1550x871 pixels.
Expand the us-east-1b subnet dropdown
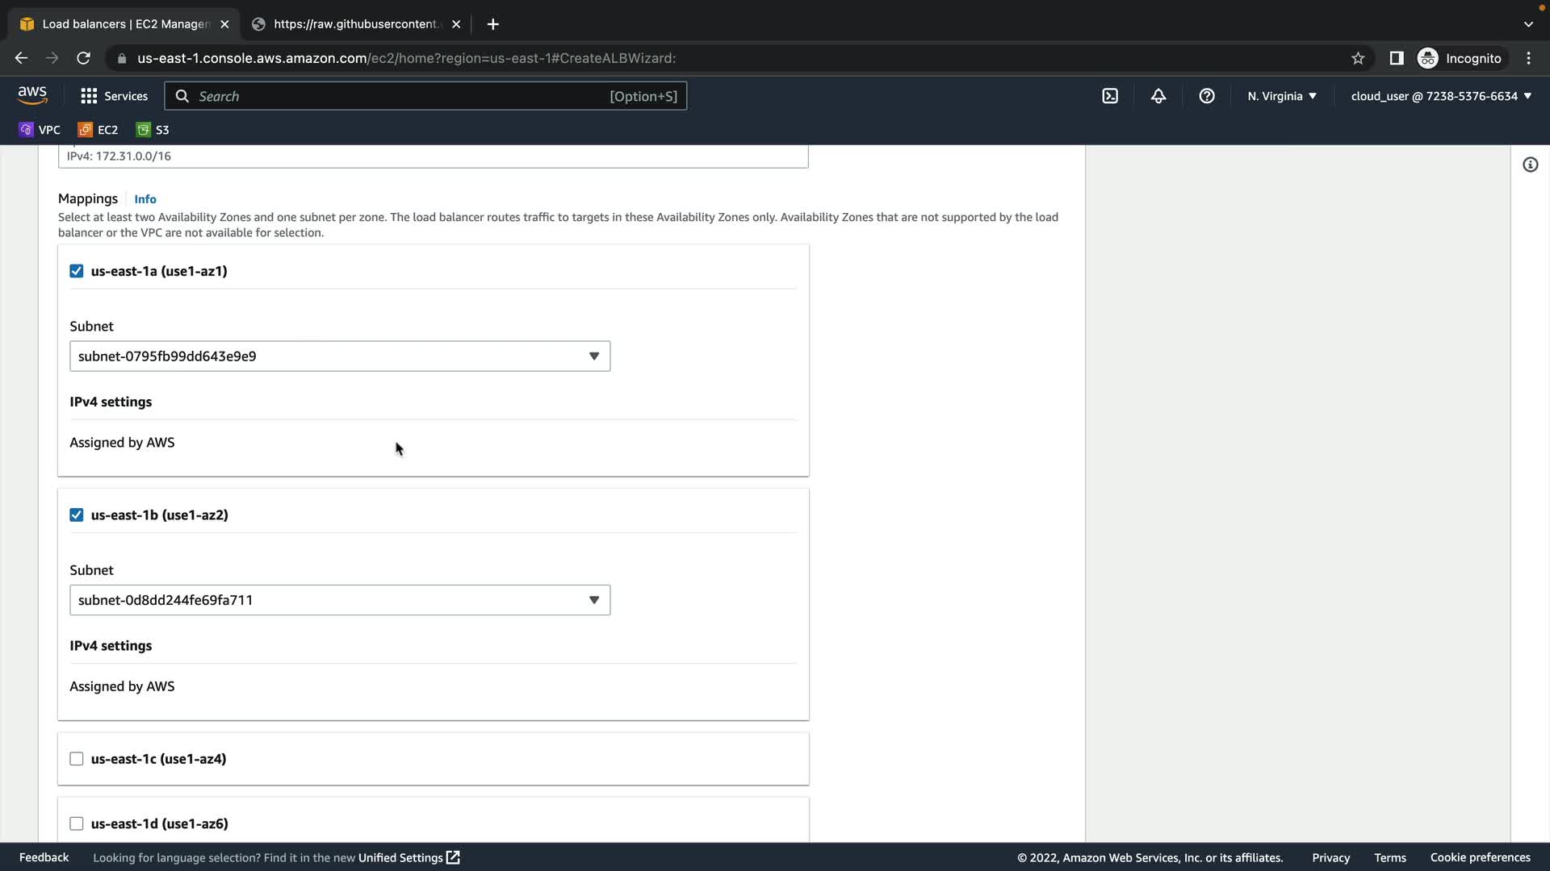[x=340, y=600]
